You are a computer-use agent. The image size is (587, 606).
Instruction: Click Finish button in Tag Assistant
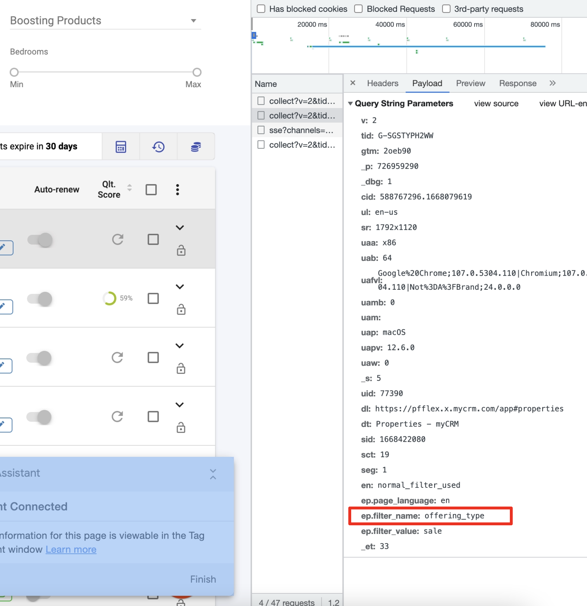pyautogui.click(x=203, y=579)
